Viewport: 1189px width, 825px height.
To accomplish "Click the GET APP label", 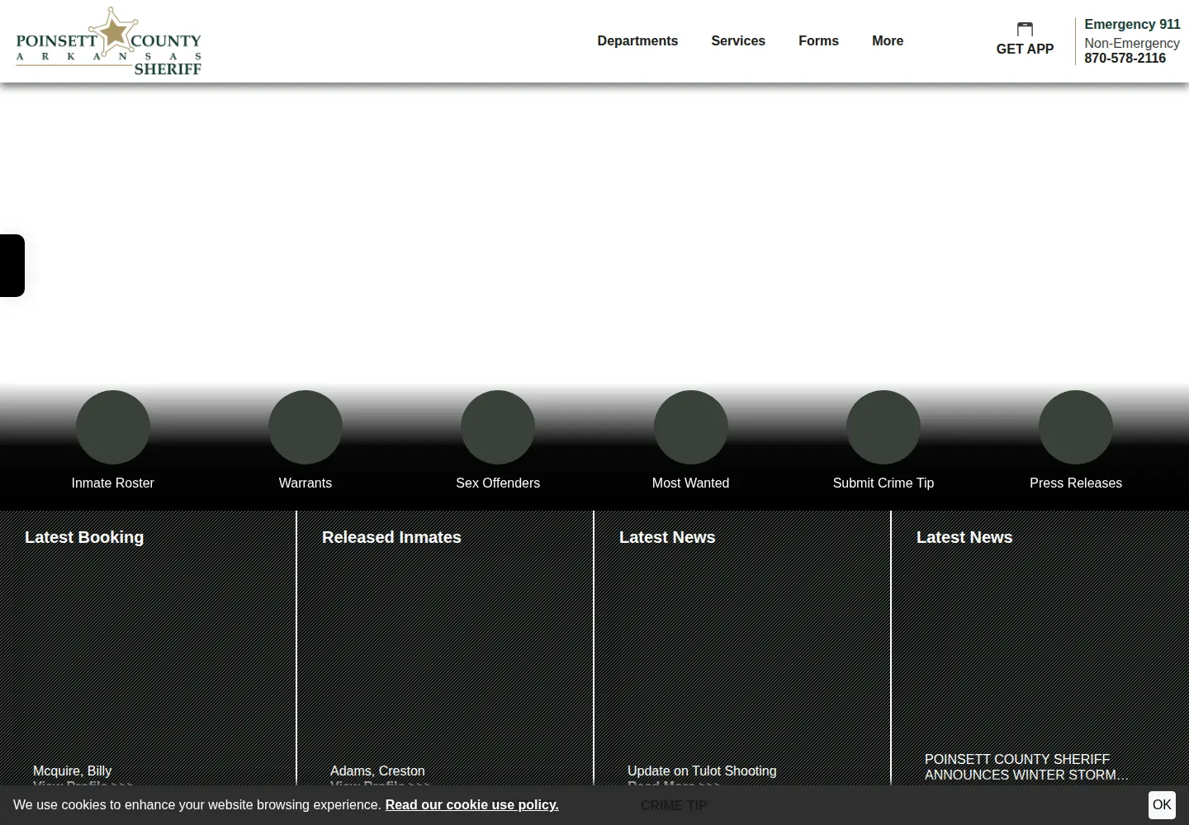I will coord(1025,49).
